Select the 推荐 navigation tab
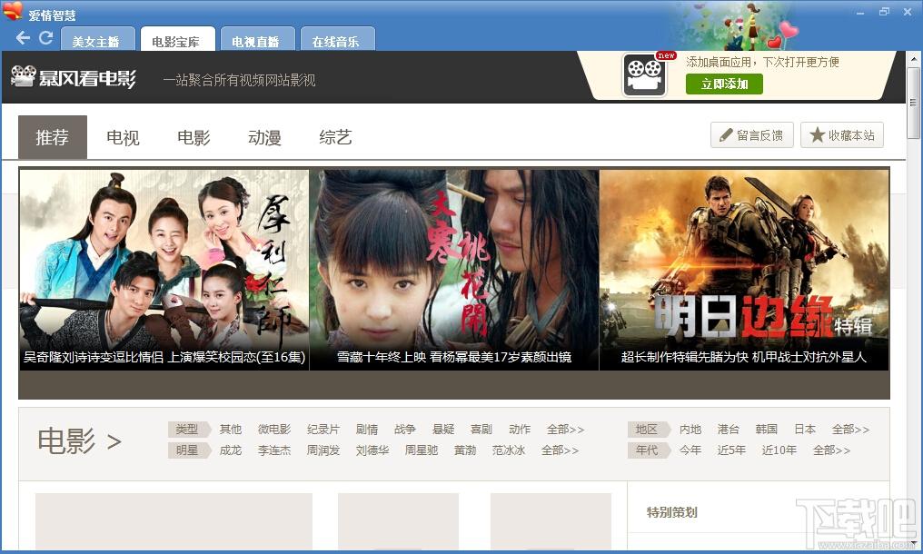Viewport: 923px width, 554px height. pos(53,137)
